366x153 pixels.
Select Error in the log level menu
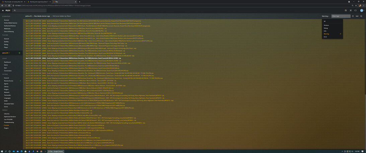pos(333,37)
